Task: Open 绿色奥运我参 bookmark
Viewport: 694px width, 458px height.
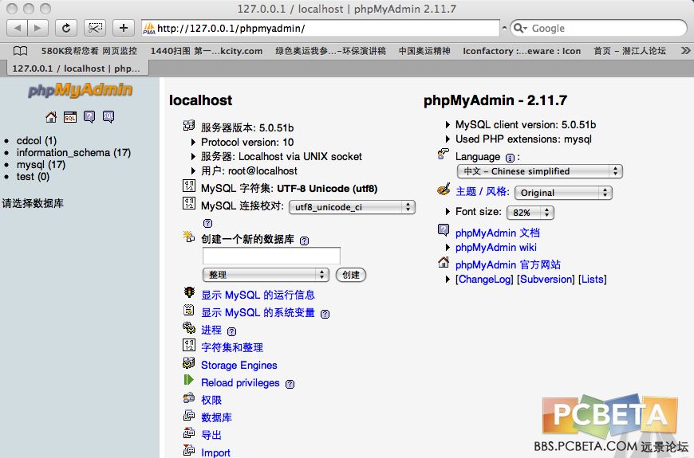Action: pyautogui.click(x=330, y=51)
